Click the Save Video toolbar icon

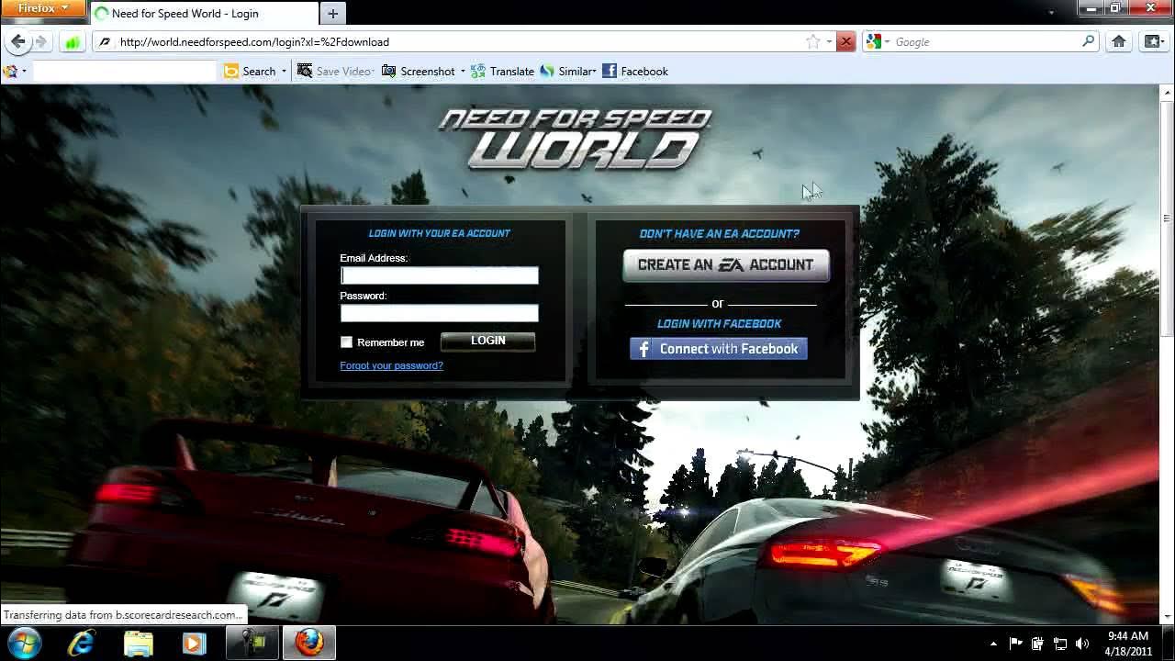click(x=305, y=71)
